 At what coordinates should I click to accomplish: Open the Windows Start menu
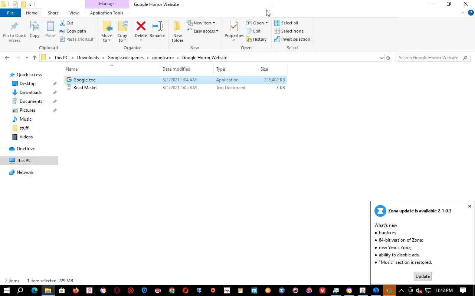click(x=6, y=290)
